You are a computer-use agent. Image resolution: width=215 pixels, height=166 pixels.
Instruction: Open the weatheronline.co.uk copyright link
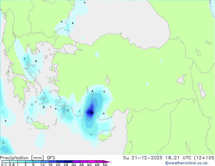(187, 163)
